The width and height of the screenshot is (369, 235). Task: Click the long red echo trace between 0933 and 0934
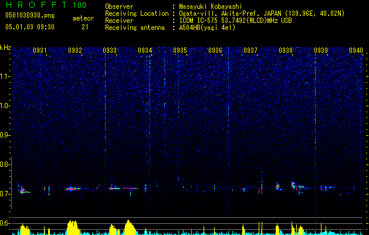(x=130, y=189)
